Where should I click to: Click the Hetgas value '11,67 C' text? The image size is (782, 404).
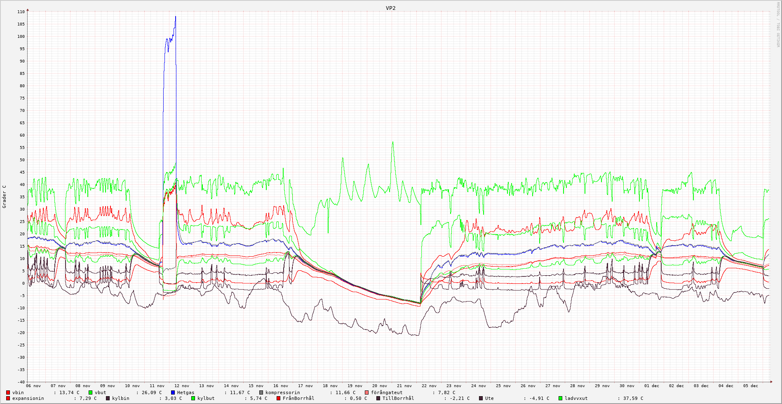239,392
